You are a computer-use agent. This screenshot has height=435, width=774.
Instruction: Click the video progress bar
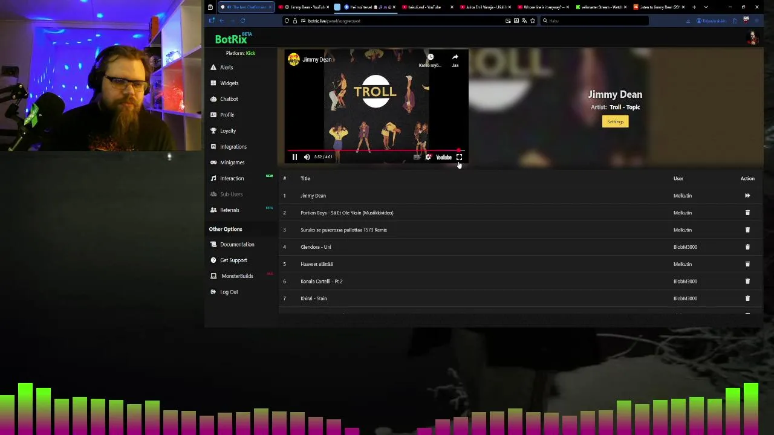(375, 150)
